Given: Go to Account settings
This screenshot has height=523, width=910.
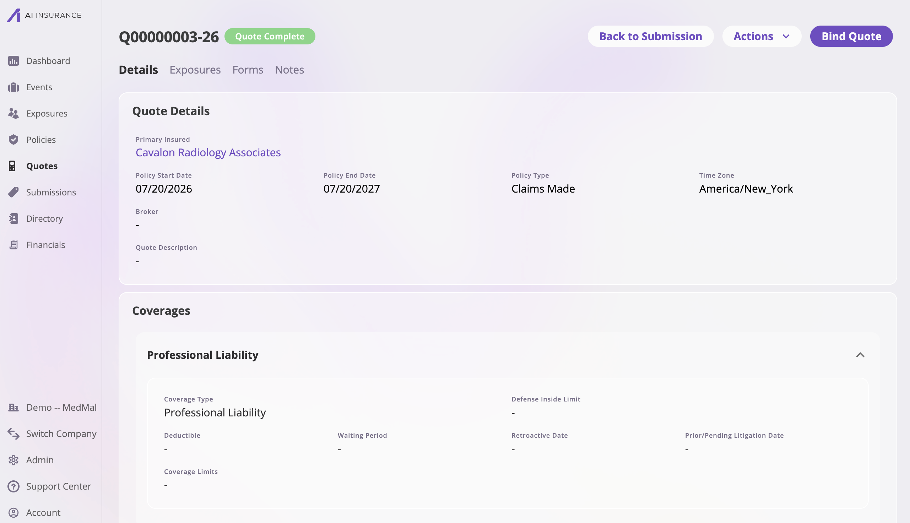Looking at the screenshot, I should pyautogui.click(x=43, y=512).
